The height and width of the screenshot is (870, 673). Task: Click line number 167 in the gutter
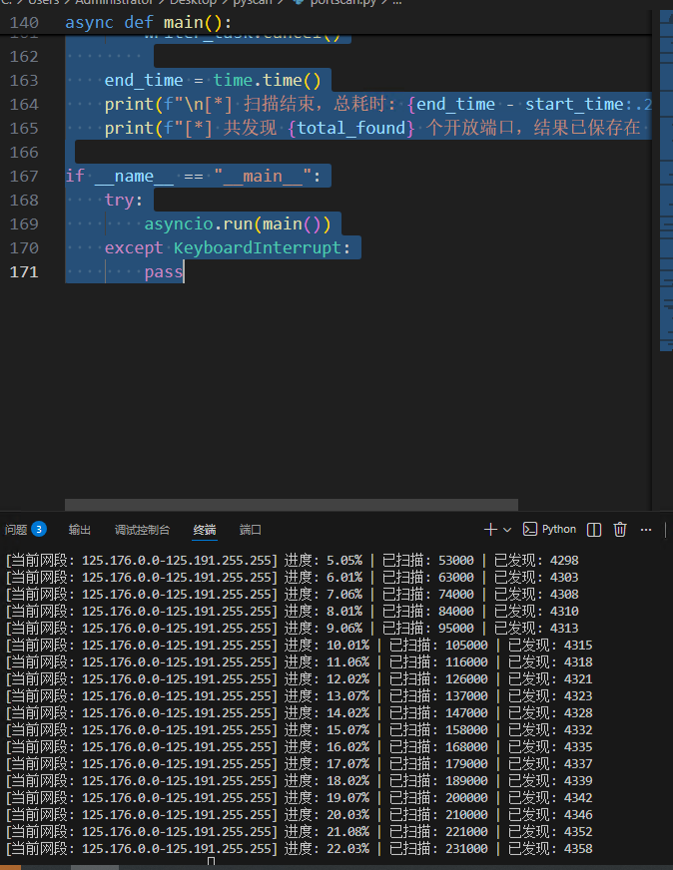pos(24,176)
